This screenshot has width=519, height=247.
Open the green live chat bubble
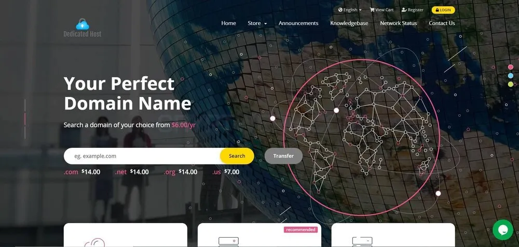502,229
